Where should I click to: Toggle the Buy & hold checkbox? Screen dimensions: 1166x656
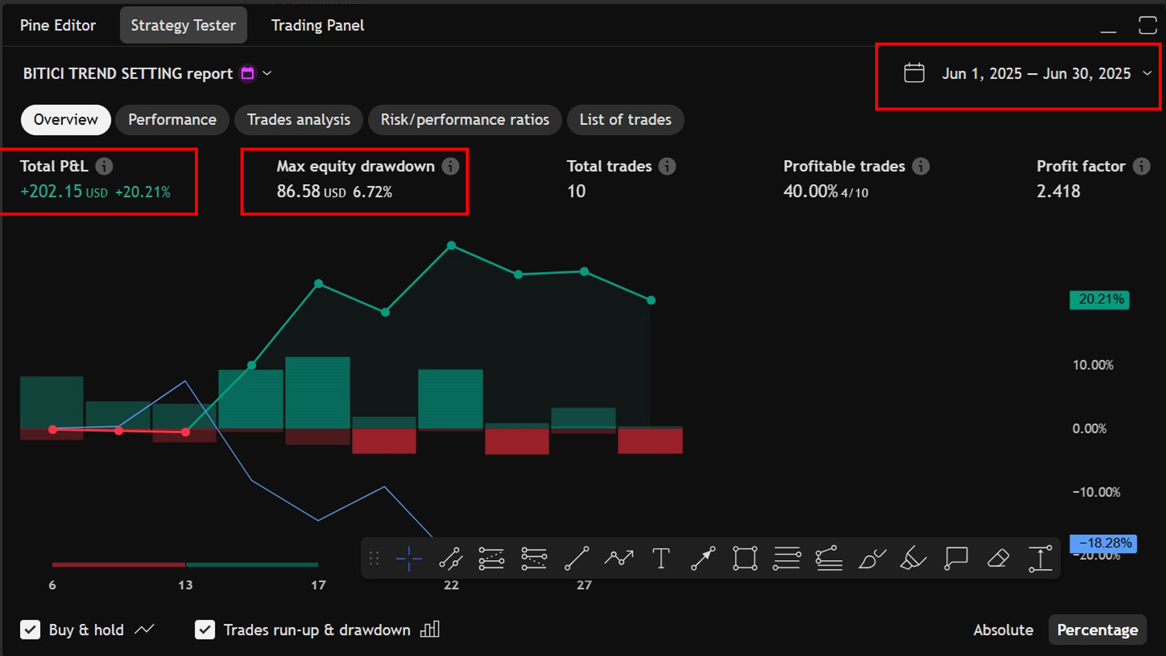pos(30,630)
